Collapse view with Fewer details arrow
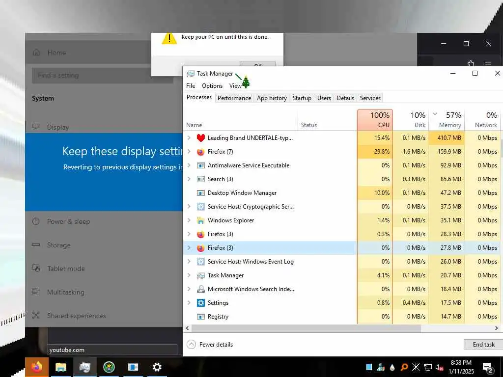 (x=191, y=344)
